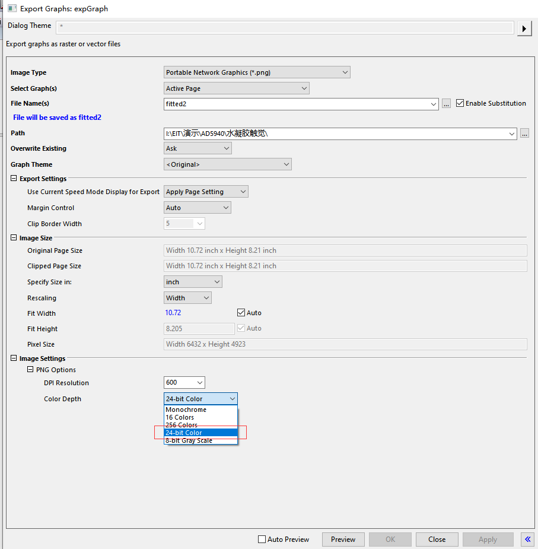Viewport: 538px width, 549px height.
Task: Browse export Path using the ... button
Action: [x=524, y=134]
